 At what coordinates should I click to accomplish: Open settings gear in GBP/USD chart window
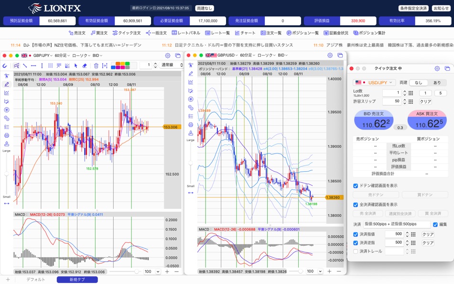pos(330,55)
